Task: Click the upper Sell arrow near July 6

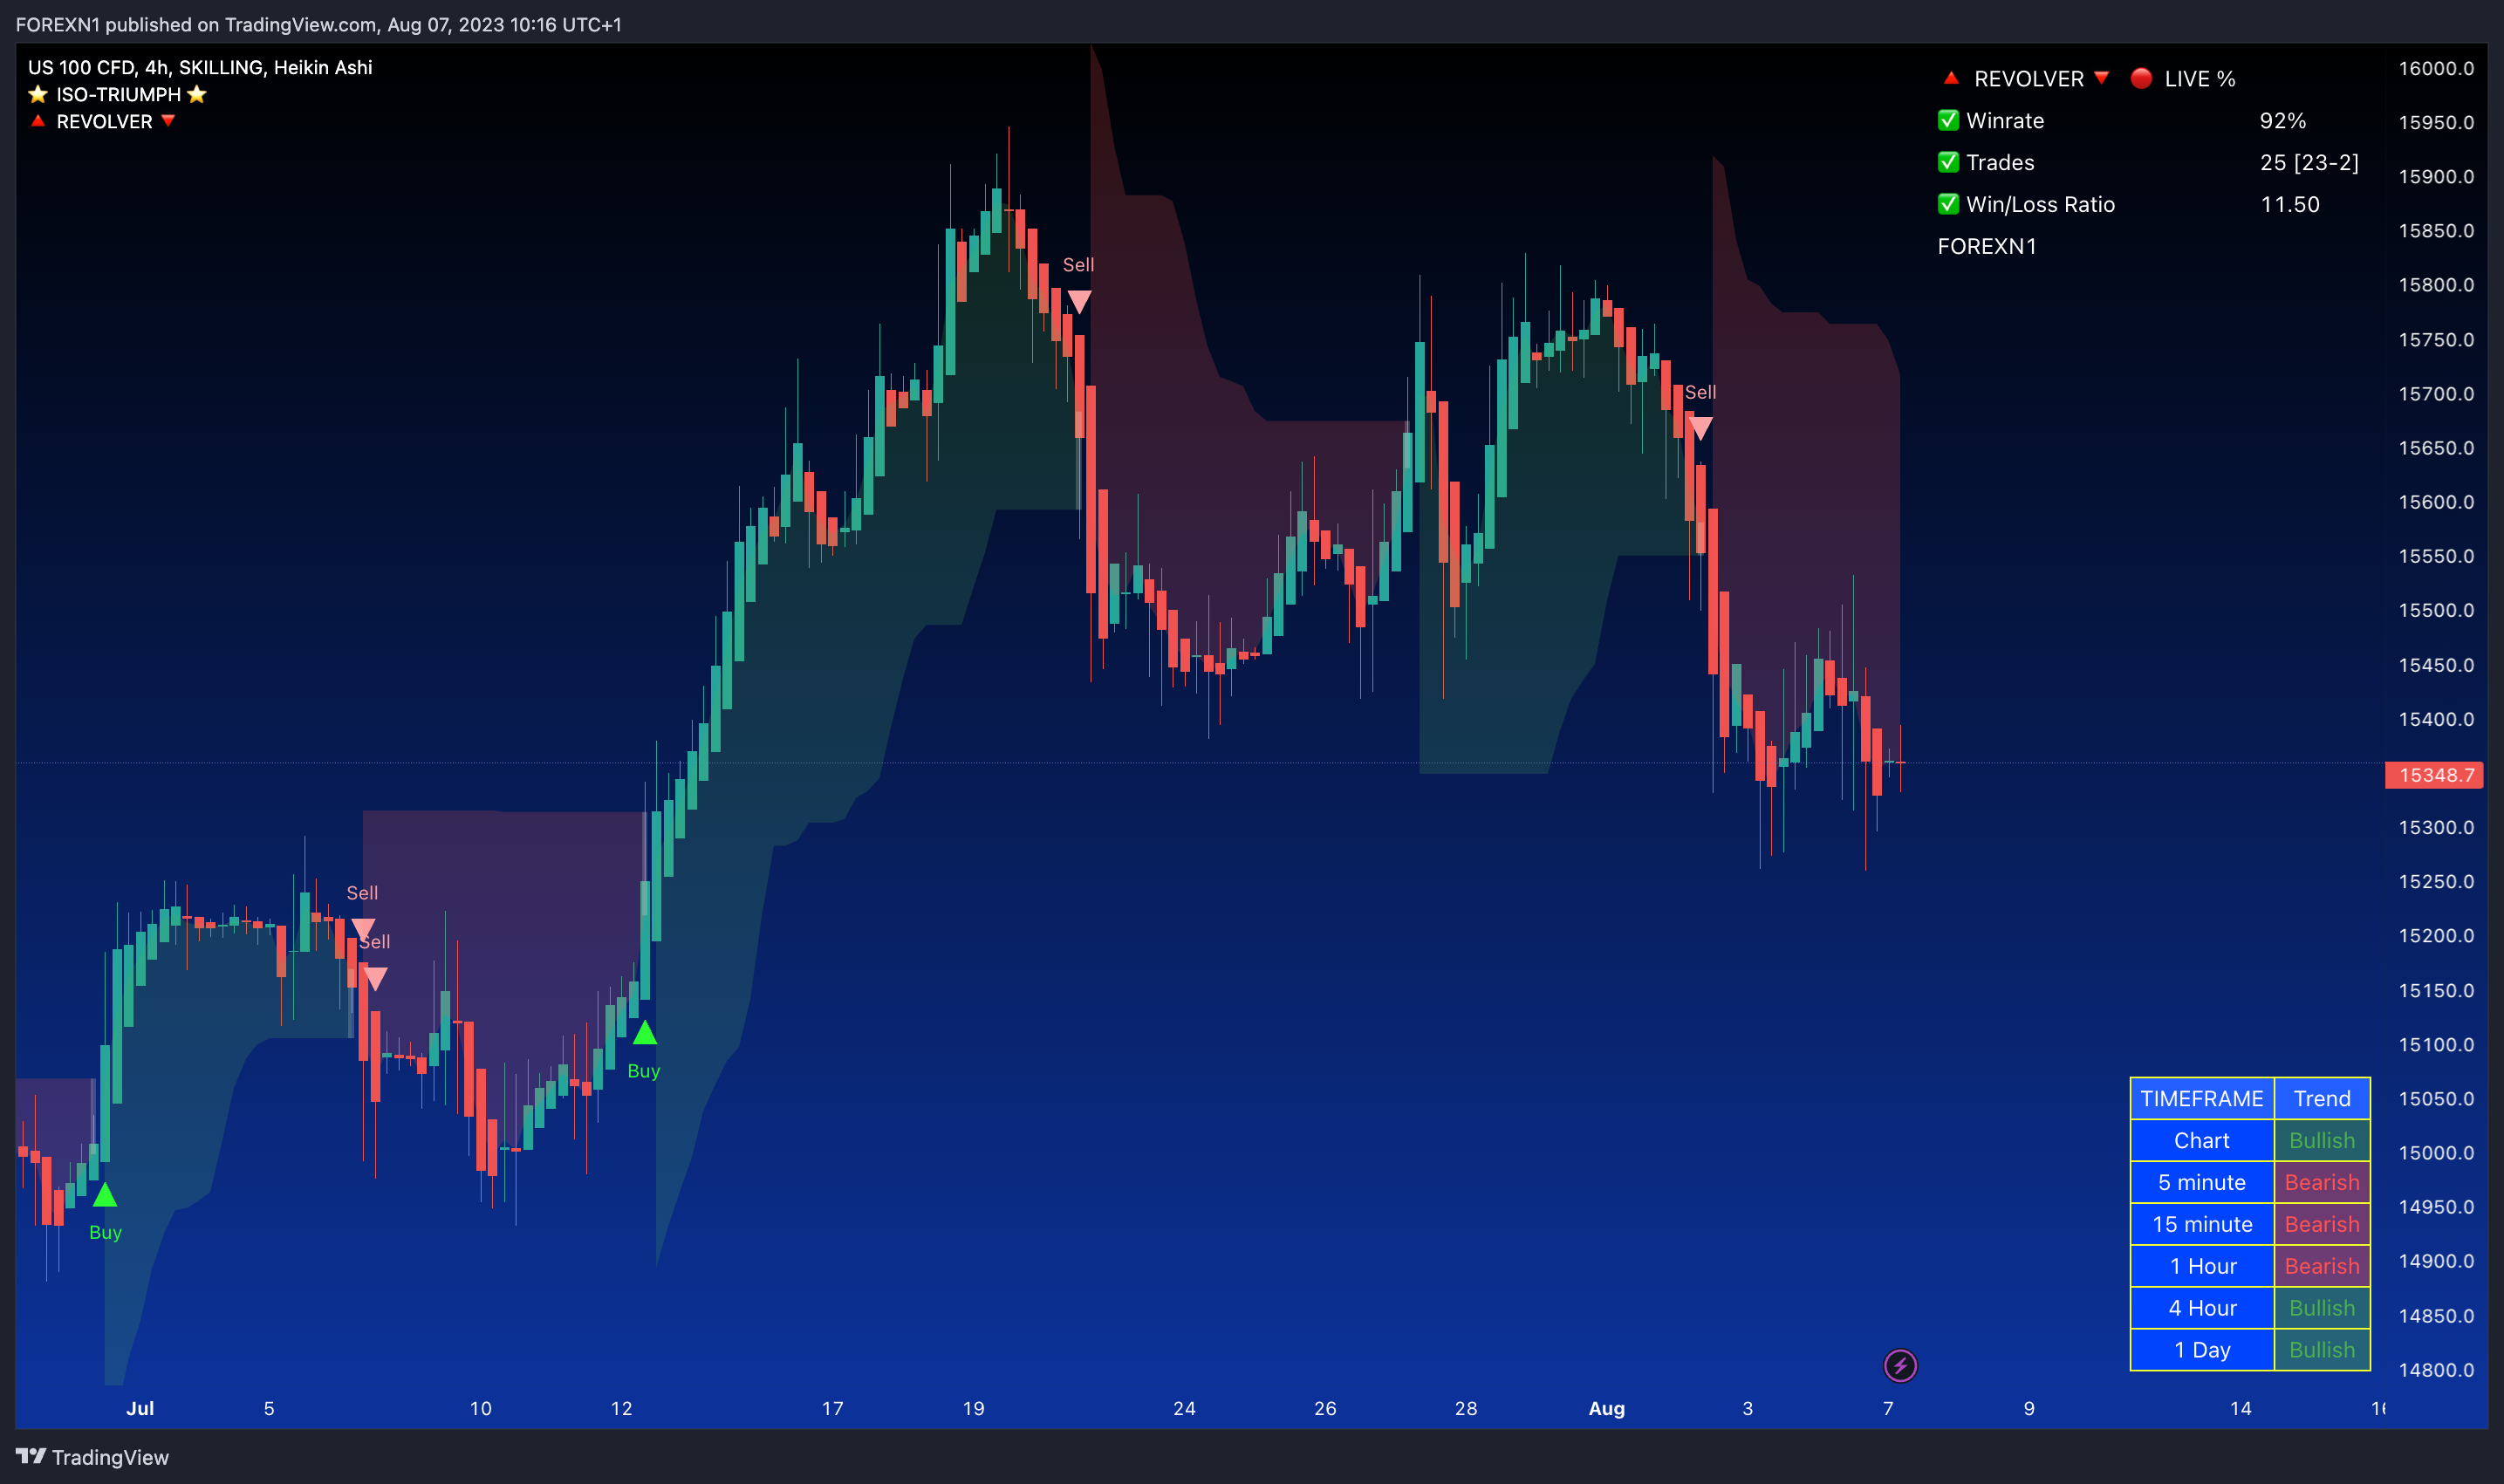Action: coord(363,929)
